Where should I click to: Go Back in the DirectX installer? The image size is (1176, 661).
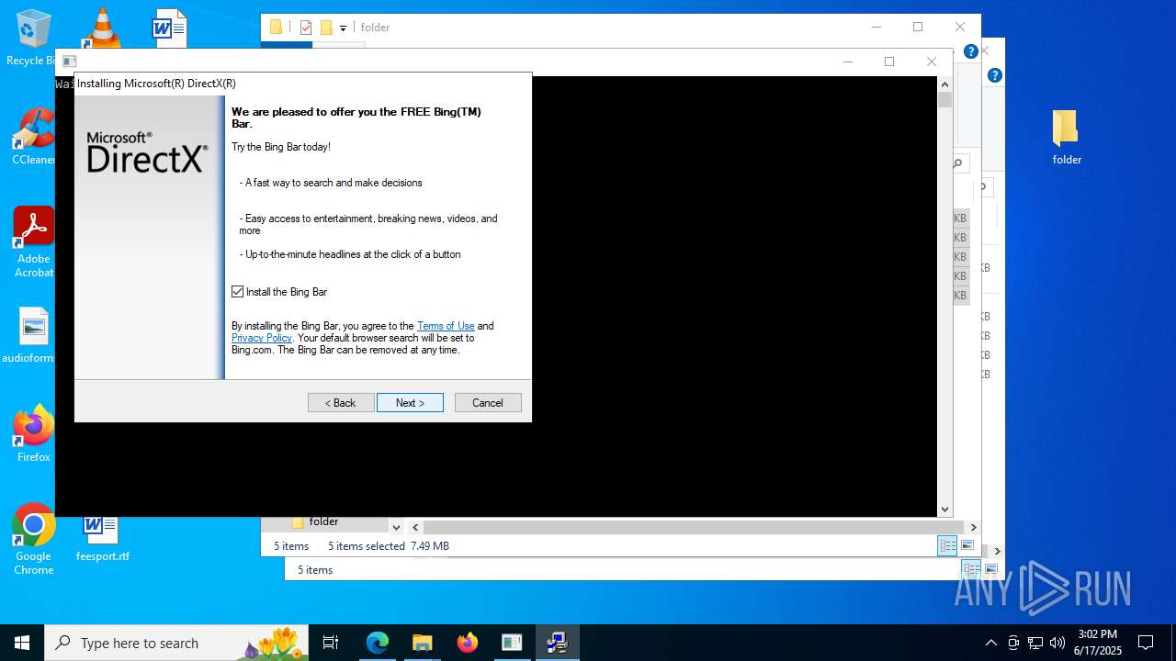(x=341, y=403)
